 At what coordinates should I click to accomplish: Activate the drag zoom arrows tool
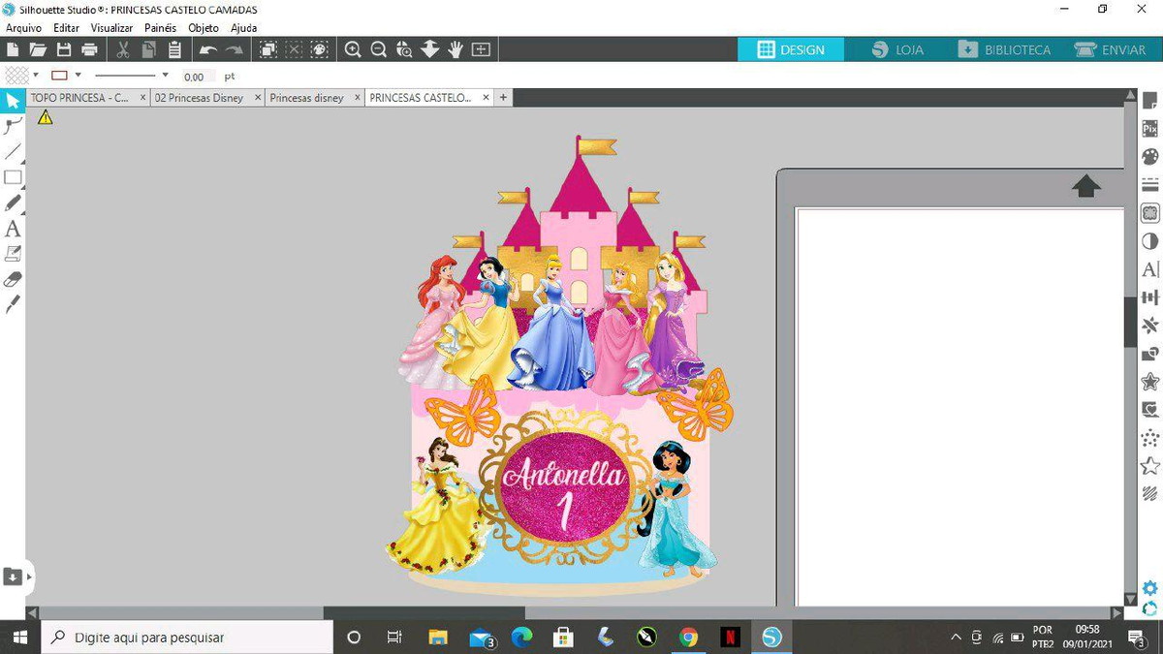(x=430, y=49)
